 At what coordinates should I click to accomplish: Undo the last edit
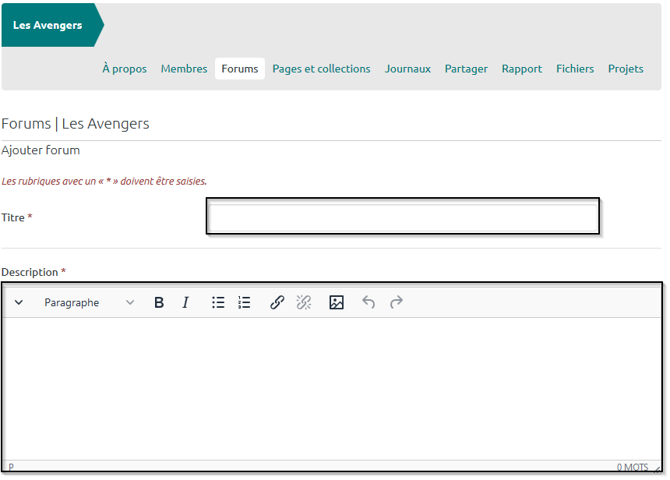(368, 302)
